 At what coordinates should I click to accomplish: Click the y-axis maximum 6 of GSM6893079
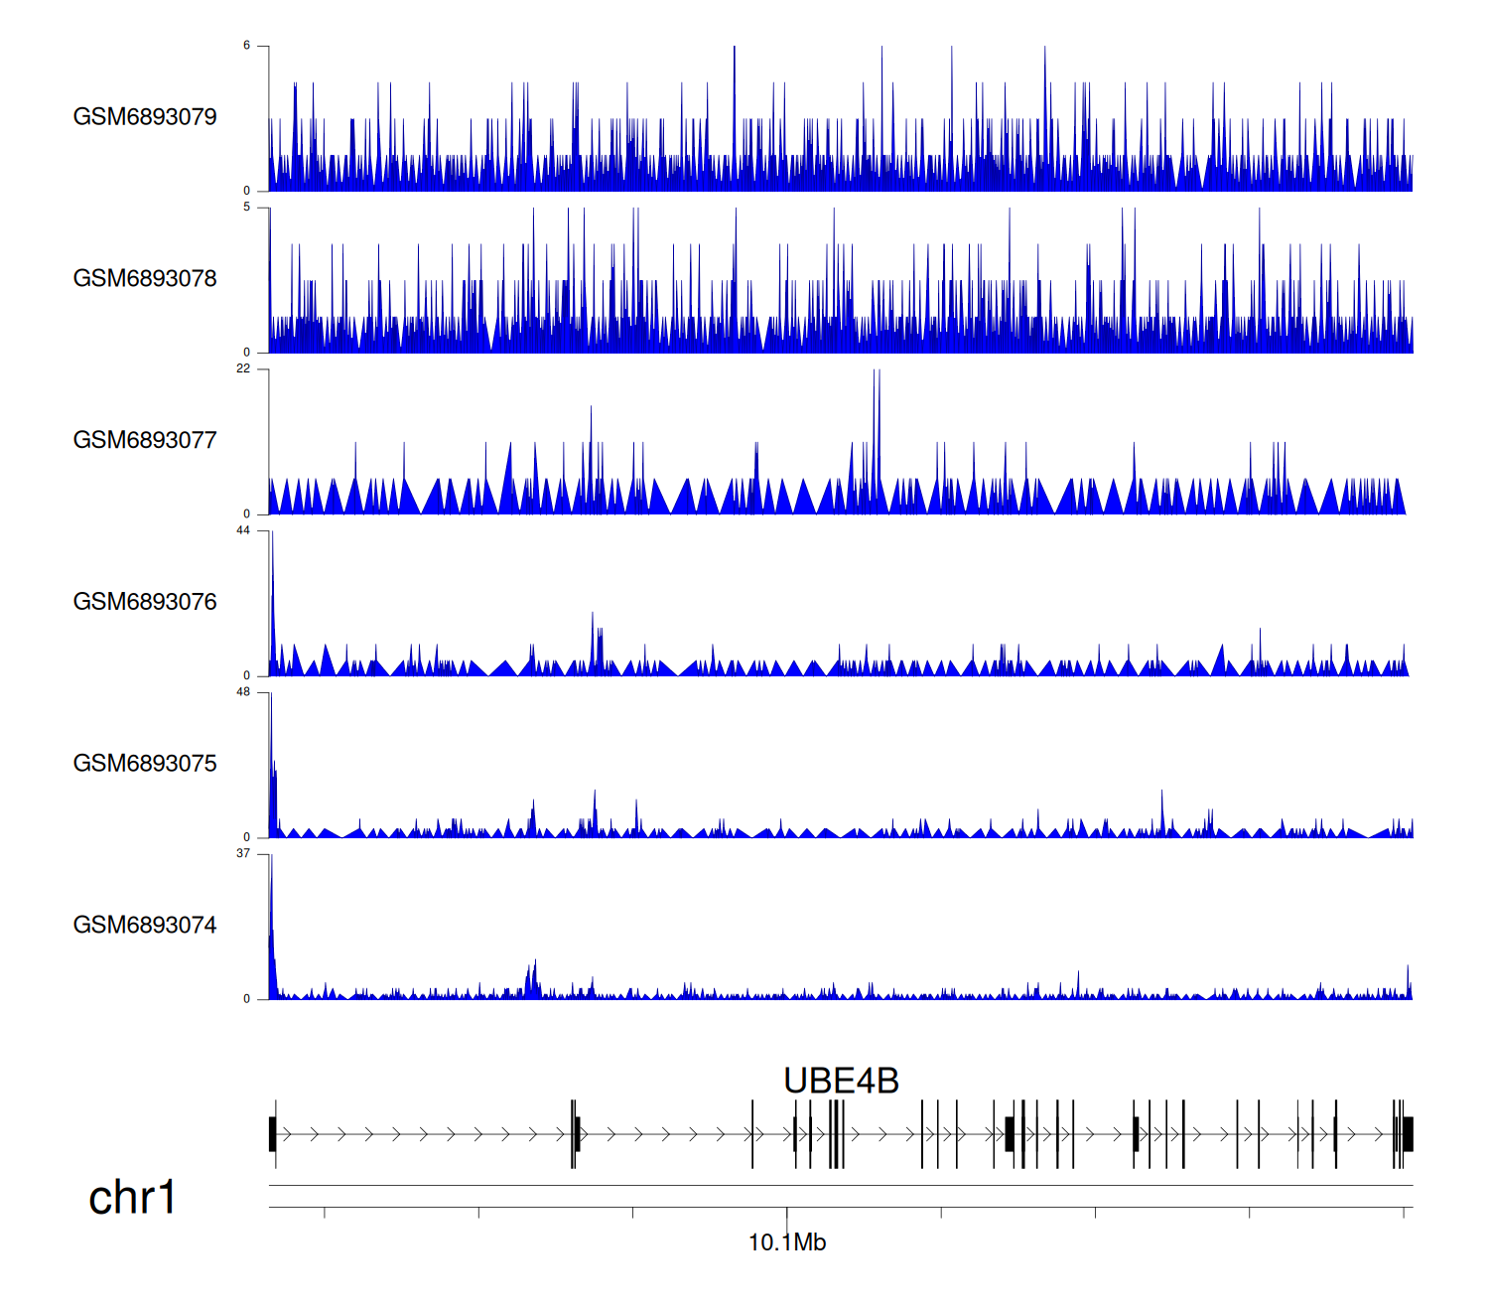click(247, 46)
